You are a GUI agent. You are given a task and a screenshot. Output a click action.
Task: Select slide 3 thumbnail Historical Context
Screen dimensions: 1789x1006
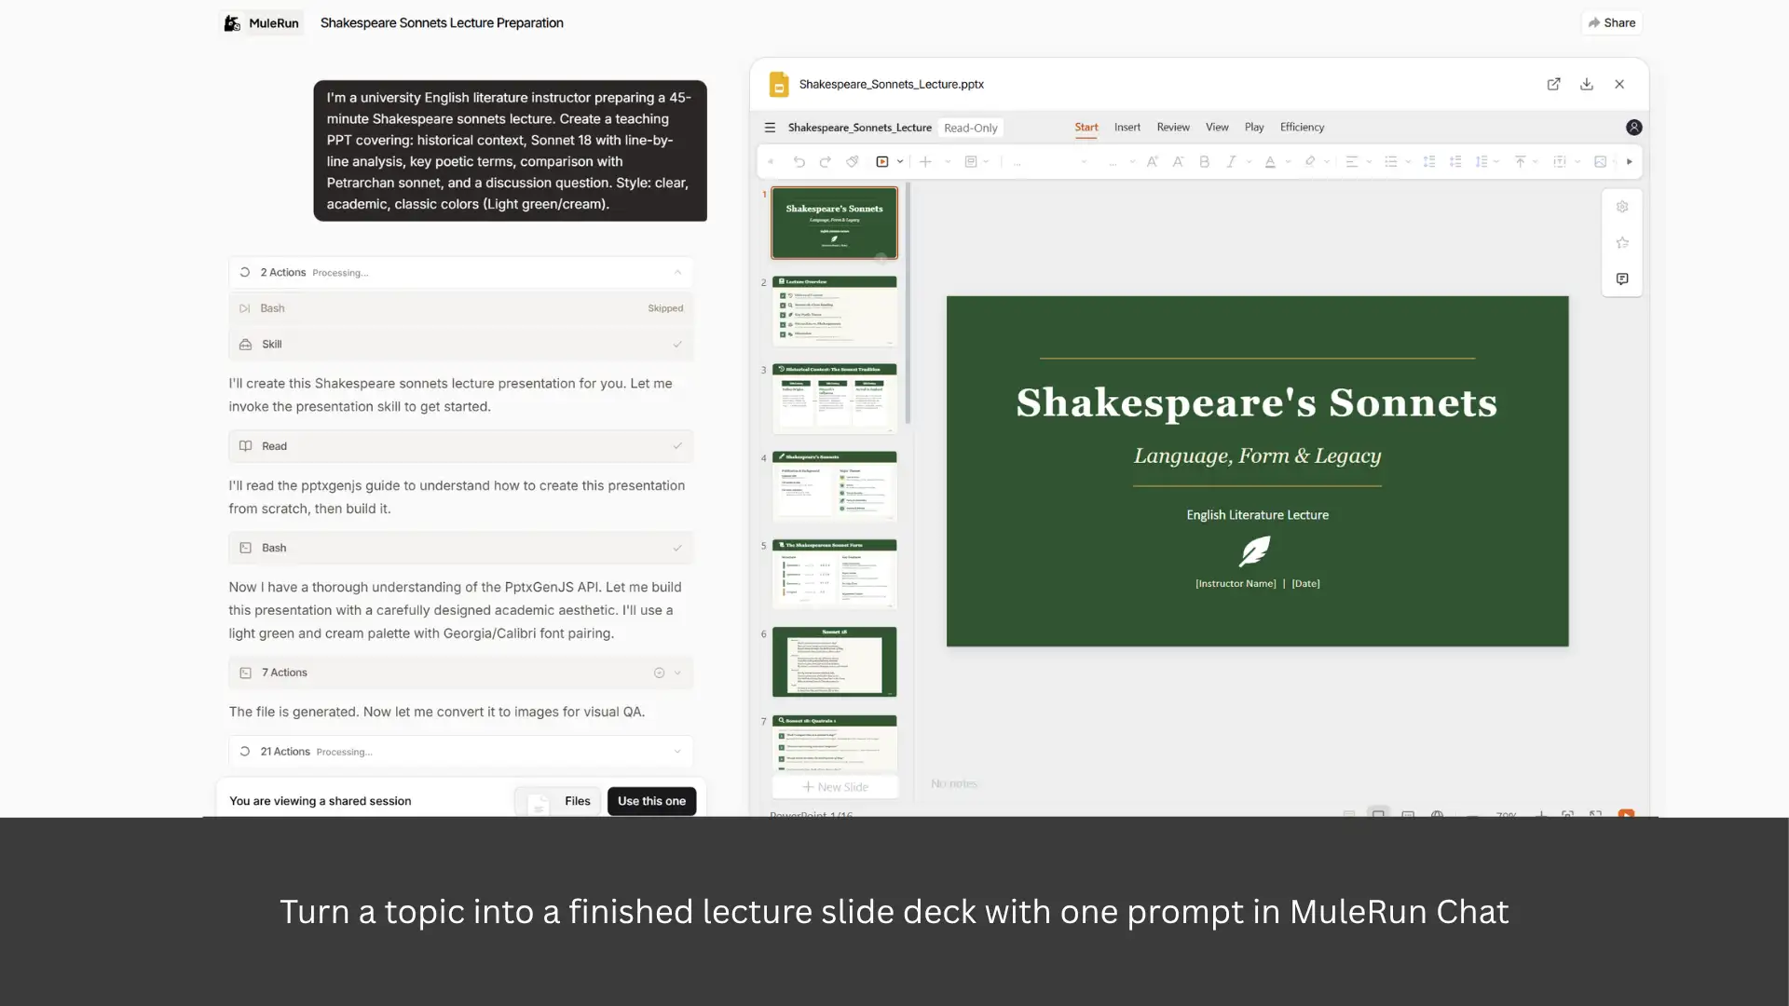tap(834, 398)
